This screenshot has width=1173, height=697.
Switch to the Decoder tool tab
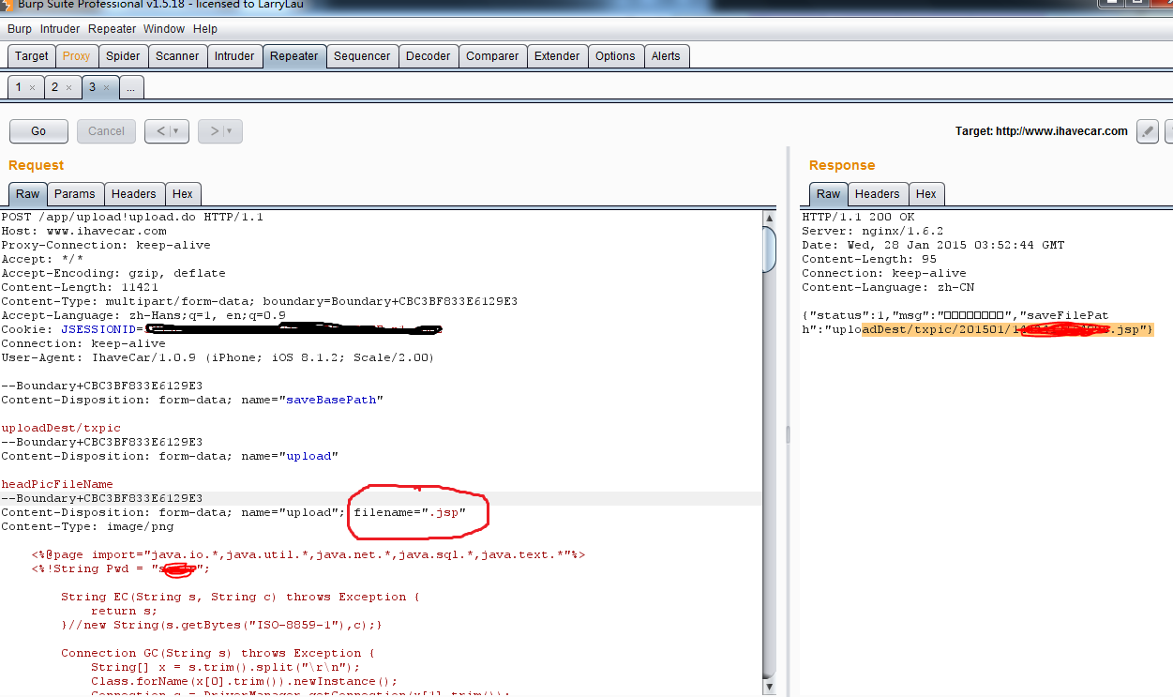point(429,56)
